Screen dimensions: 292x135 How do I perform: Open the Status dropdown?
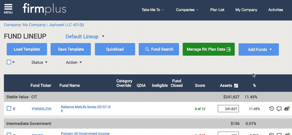pos(39,62)
